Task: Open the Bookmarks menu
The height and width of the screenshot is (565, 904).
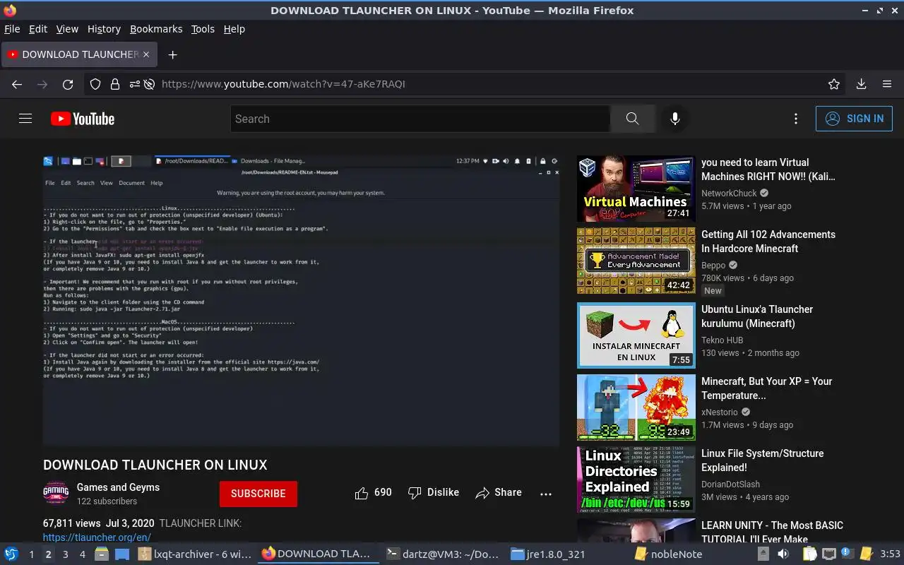Action: [156, 29]
